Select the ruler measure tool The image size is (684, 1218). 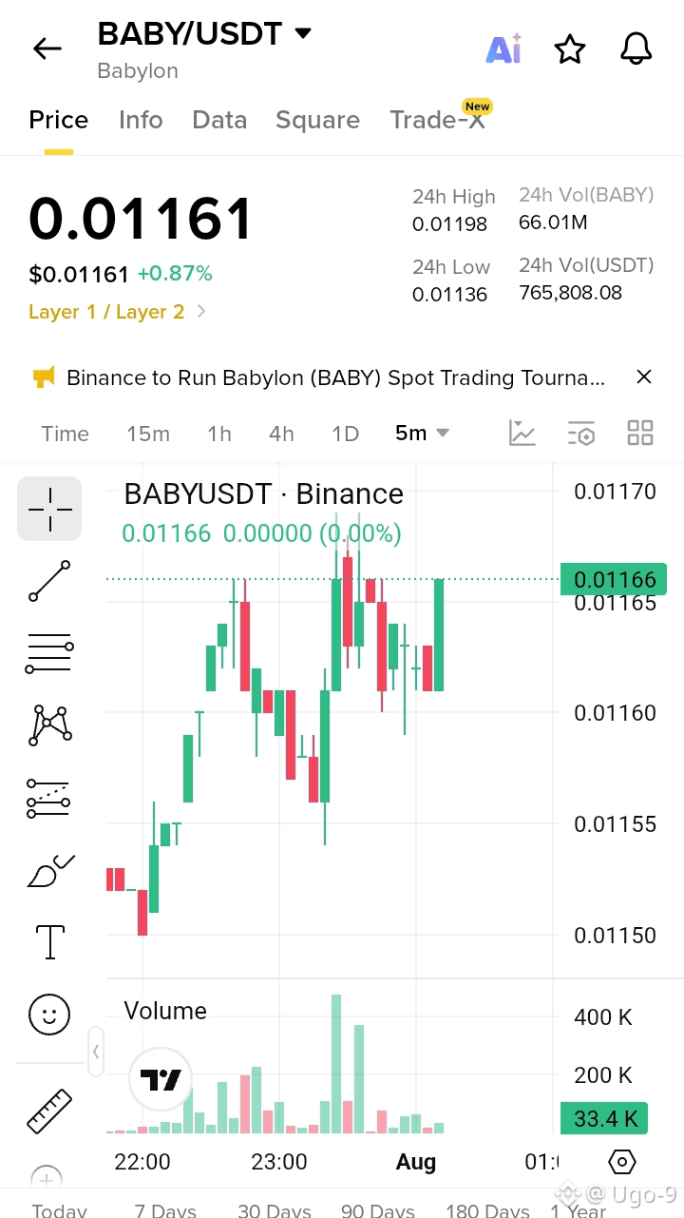click(x=49, y=1111)
